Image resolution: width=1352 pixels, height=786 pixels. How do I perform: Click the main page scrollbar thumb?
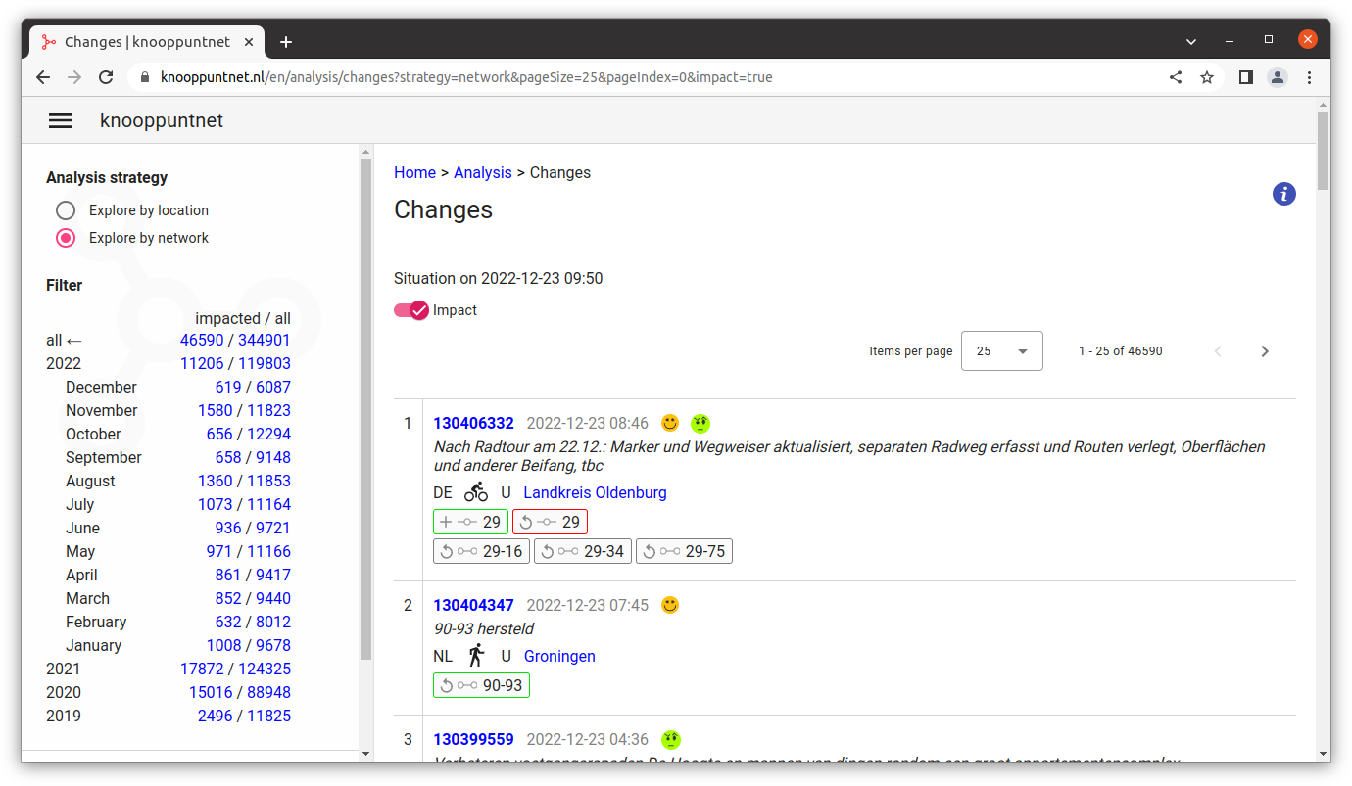(1323, 150)
